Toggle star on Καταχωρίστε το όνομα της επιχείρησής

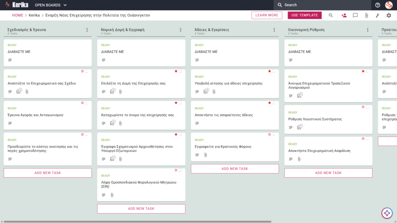[x=176, y=103]
